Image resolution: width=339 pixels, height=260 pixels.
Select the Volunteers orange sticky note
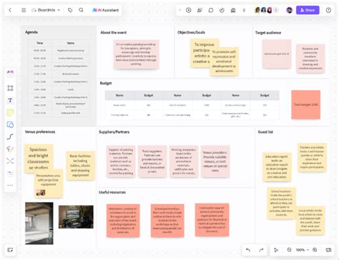point(123,221)
